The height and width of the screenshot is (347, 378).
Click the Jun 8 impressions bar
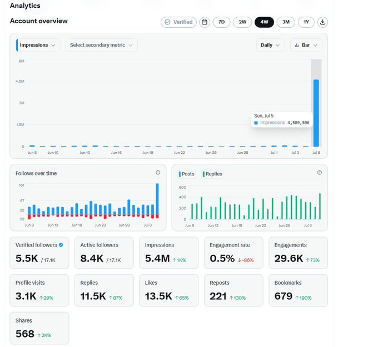(x=32, y=145)
